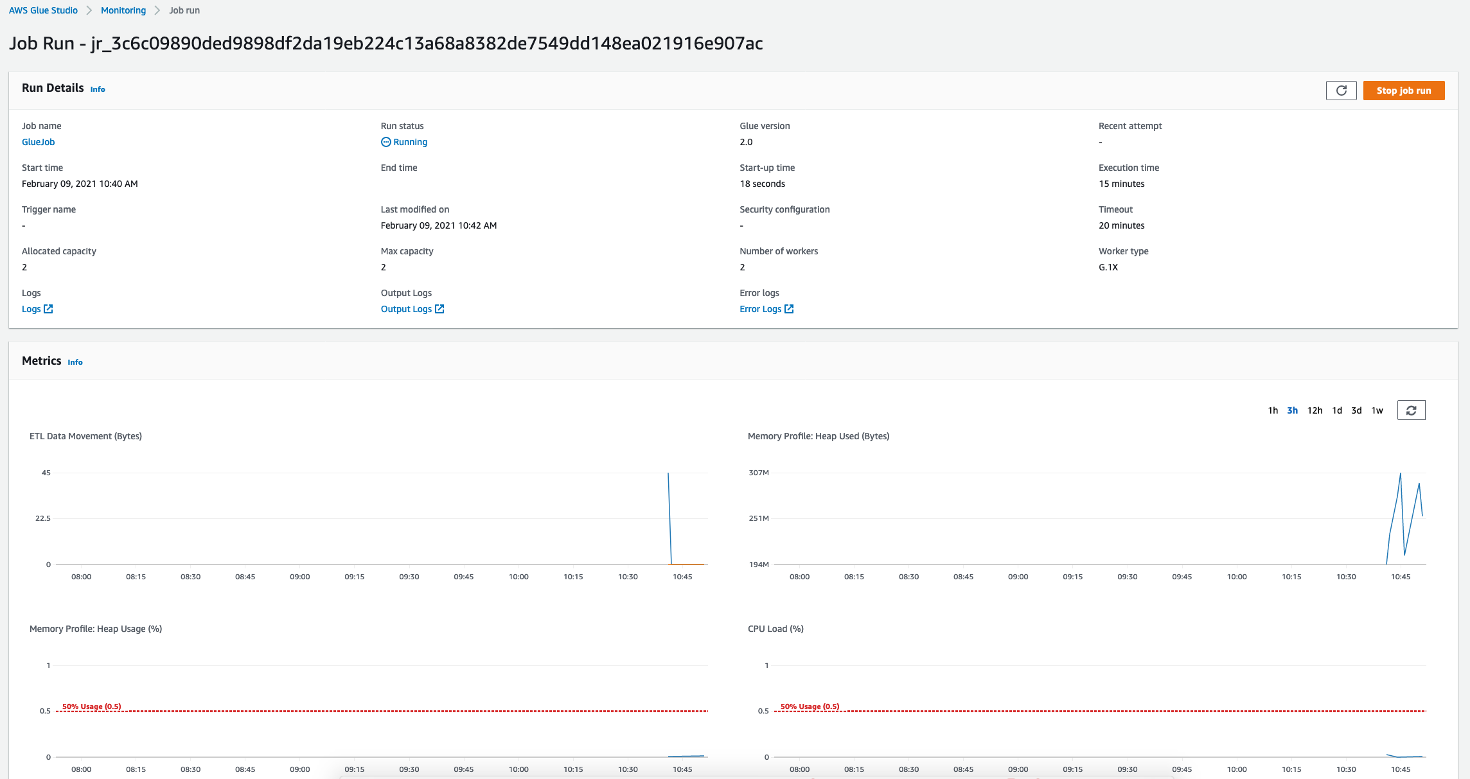This screenshot has height=779, width=1470.
Task: Open Run Details Info link
Action: coord(98,89)
